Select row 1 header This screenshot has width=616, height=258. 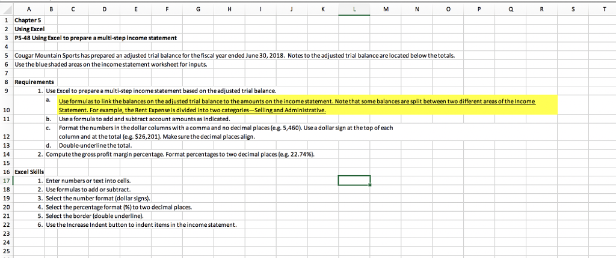7,20
